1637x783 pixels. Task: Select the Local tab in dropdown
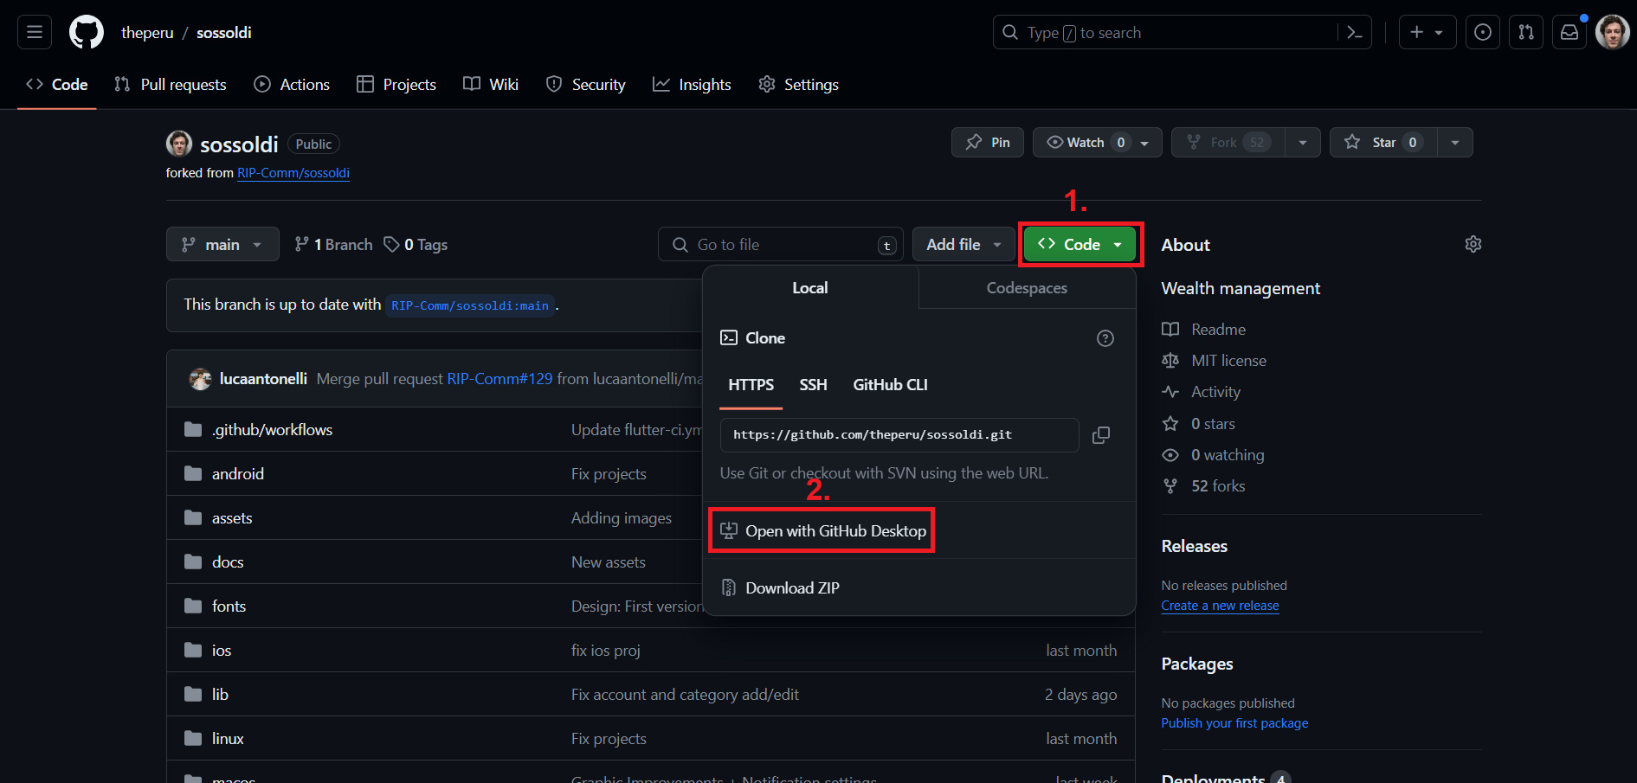(810, 288)
